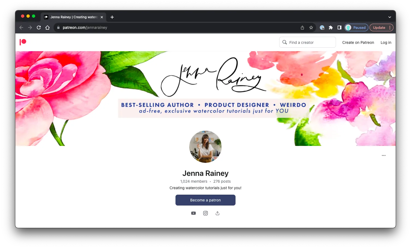Viewport: 411px width, 248px height.
Task: Open the Update menu in Chrome
Action: [381, 27]
